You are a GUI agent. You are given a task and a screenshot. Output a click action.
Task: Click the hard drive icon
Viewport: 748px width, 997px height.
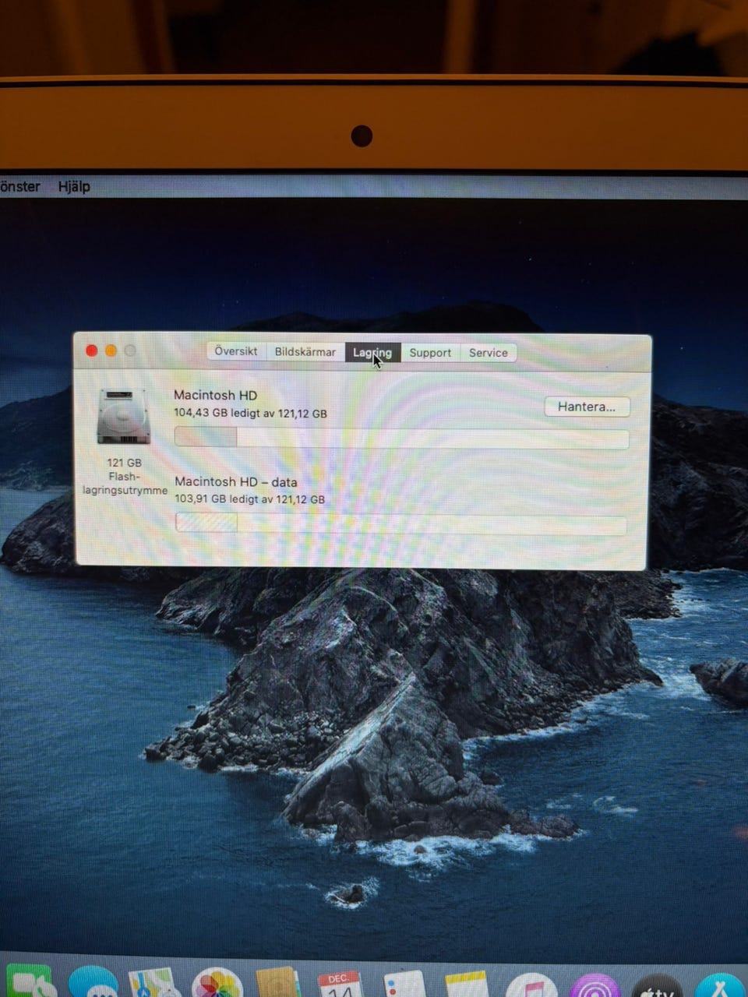point(123,417)
